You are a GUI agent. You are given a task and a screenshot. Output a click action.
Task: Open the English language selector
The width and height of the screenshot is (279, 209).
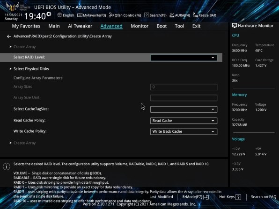point(66,15)
